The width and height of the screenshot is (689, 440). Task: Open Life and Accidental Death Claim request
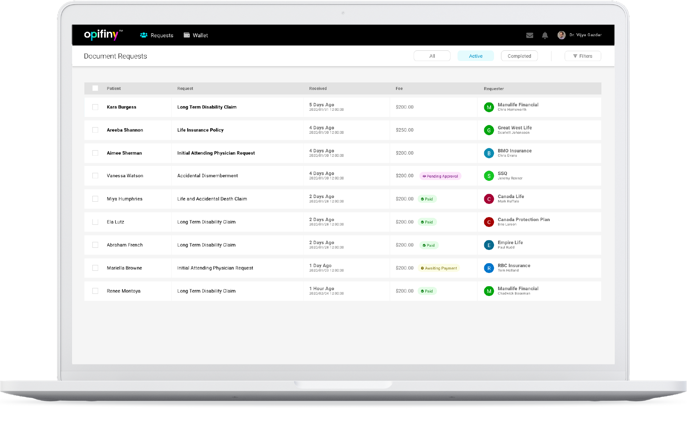pos(212,199)
